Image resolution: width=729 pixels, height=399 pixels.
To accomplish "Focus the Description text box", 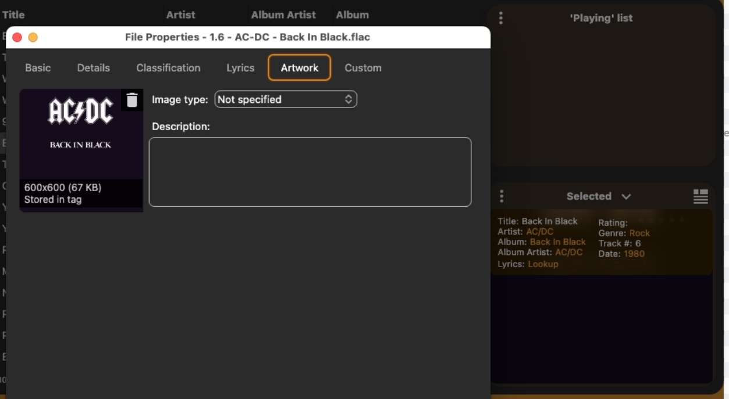I will [x=310, y=172].
